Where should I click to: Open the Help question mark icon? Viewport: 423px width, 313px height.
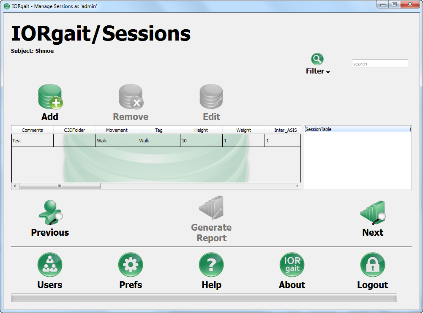tap(211, 265)
